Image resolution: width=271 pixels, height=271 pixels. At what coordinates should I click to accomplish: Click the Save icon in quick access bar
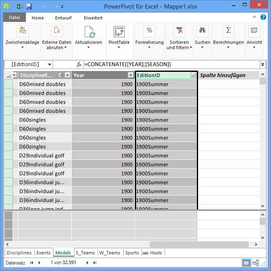click(x=29, y=6)
